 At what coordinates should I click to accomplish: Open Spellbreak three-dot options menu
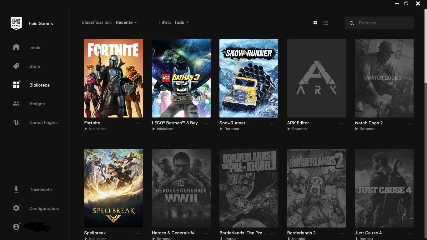tap(138, 233)
